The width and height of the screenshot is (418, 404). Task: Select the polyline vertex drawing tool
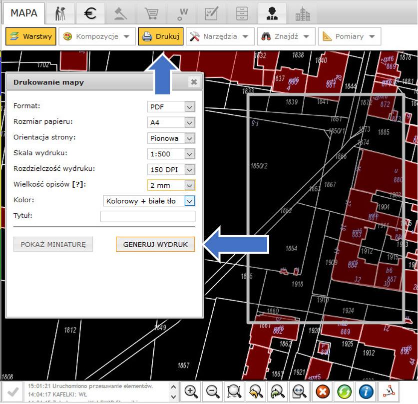tap(389, 391)
